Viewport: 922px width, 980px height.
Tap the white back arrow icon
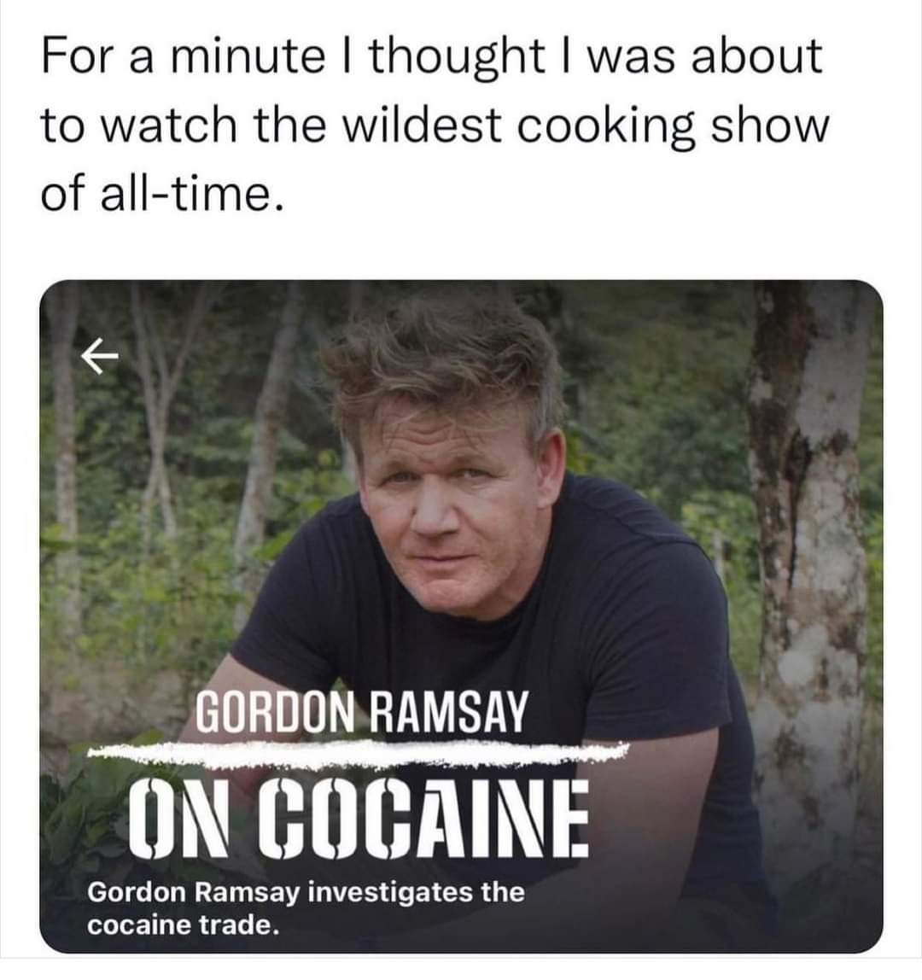coord(99,357)
